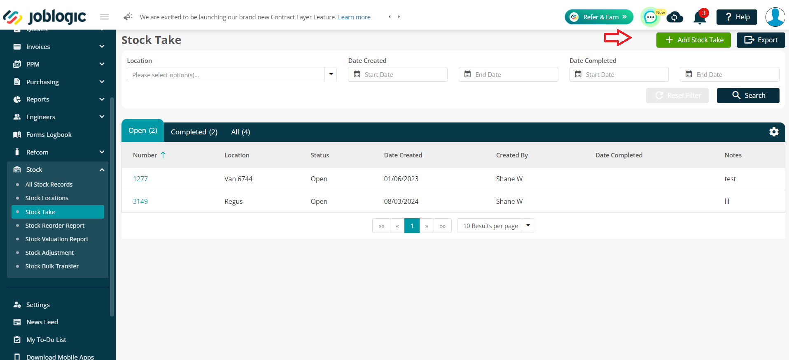The height and width of the screenshot is (360, 789).
Task: Go to the next page button
Action: [x=427, y=226]
